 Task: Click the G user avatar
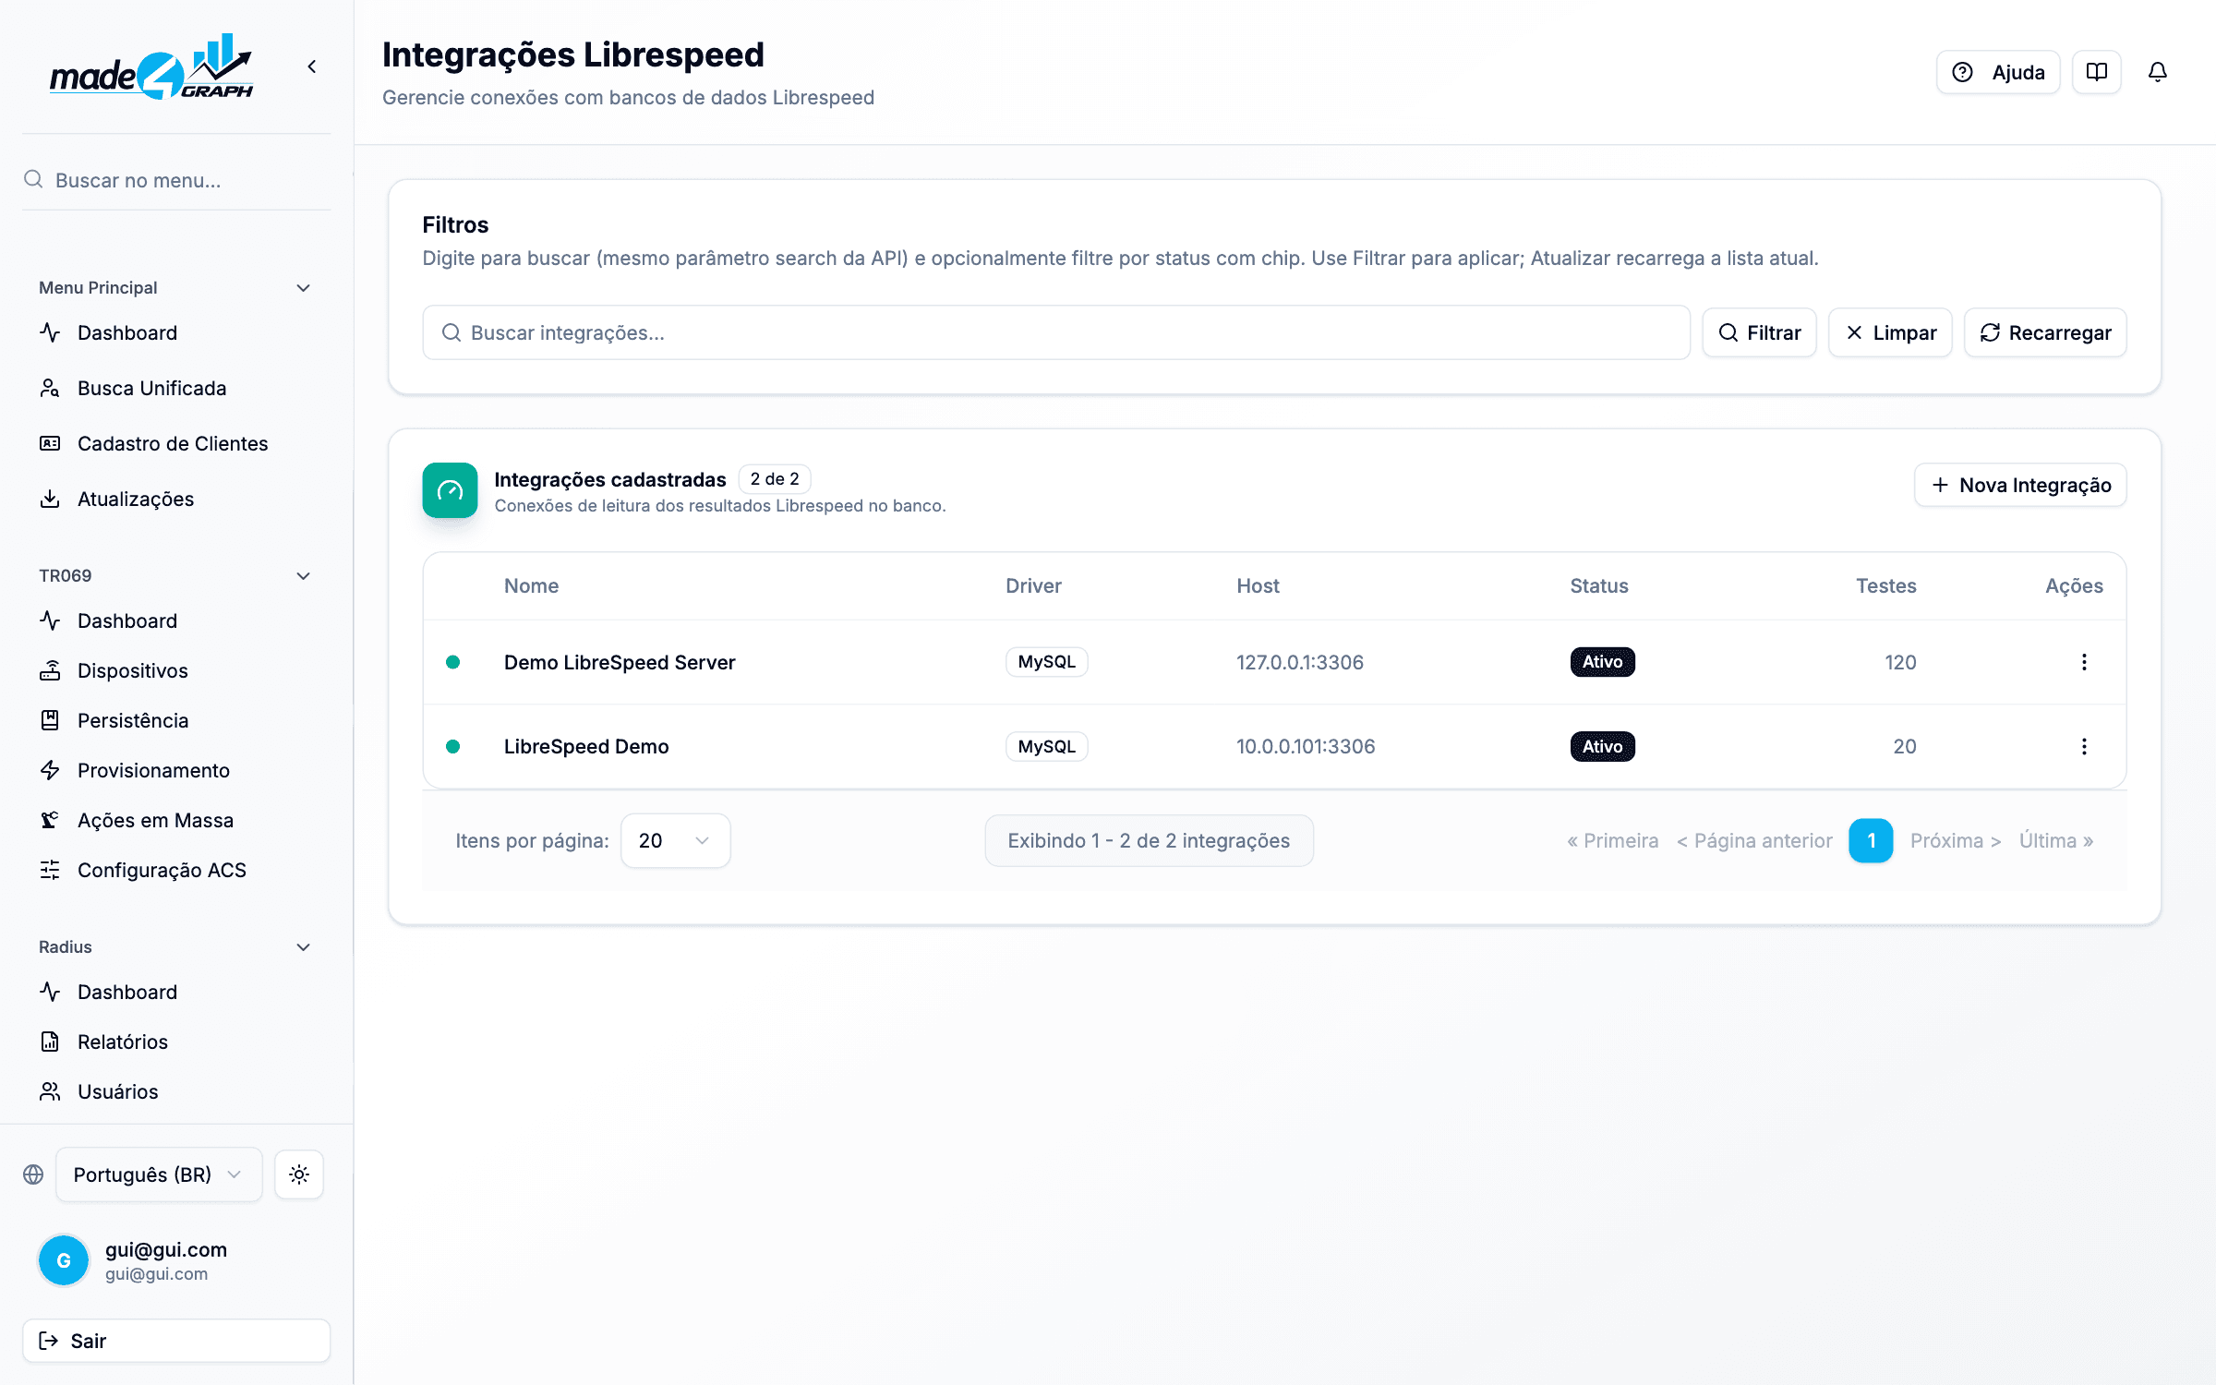pos(64,1260)
